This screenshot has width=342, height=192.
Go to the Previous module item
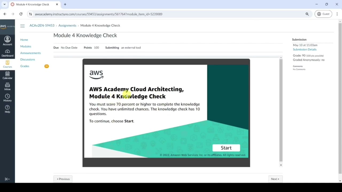[63, 179]
